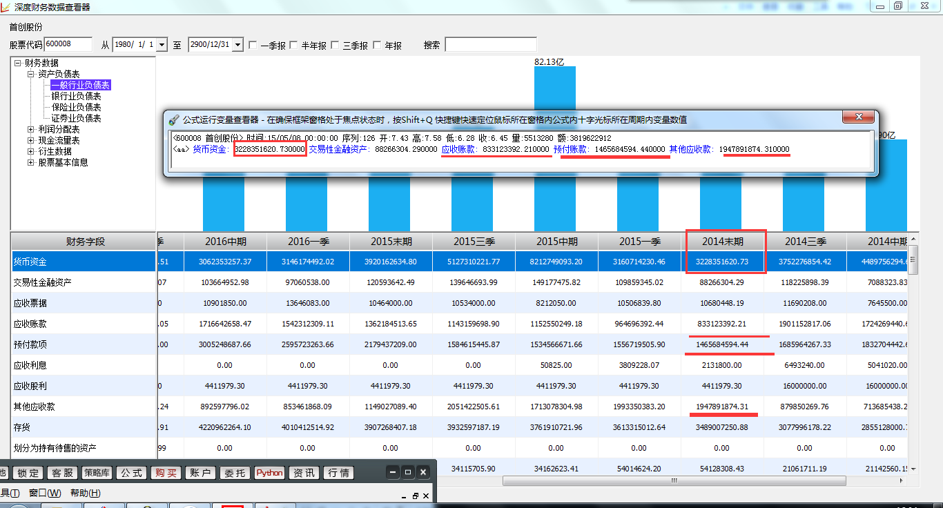
Task: Expand the 衍生数据 tree node
Action: coord(30,151)
